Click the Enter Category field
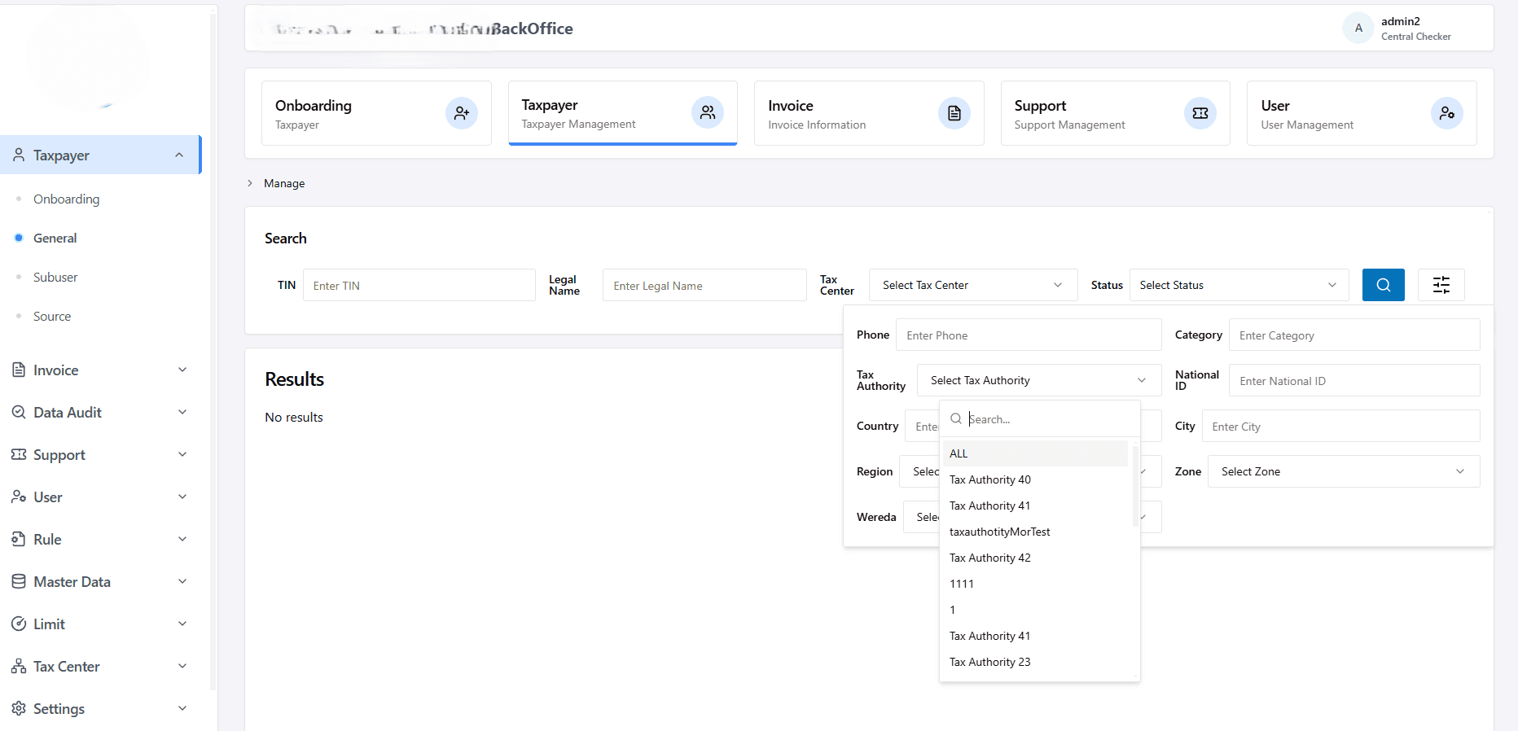 pos(1354,335)
